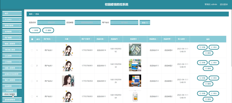Focus the 用户姓名 search input
The image size is (232, 103).
[x=124, y=23]
